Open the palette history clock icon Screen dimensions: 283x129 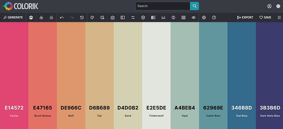pos(82,17)
